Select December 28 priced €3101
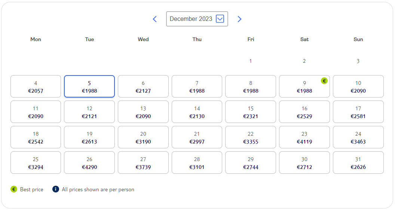395x210 pixels. click(197, 163)
